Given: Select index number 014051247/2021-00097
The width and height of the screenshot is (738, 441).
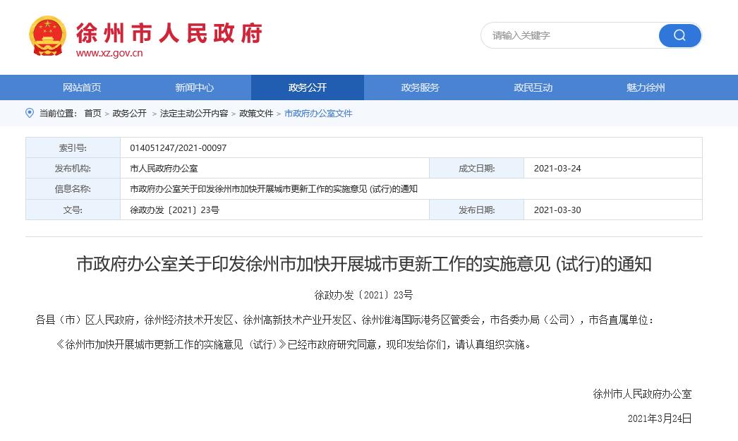Looking at the screenshot, I should [x=178, y=147].
